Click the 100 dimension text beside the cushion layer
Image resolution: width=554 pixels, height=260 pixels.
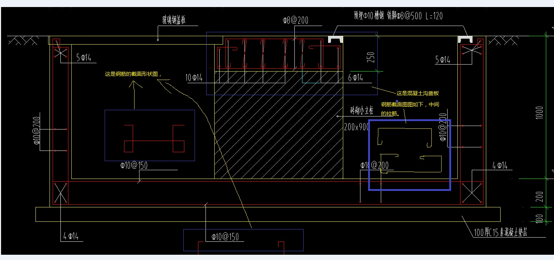coord(540,219)
